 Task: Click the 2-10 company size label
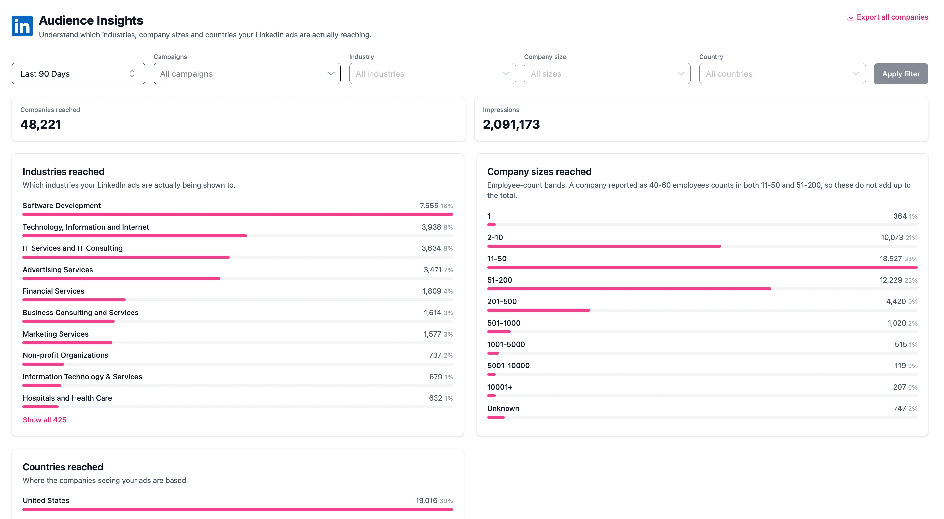495,237
